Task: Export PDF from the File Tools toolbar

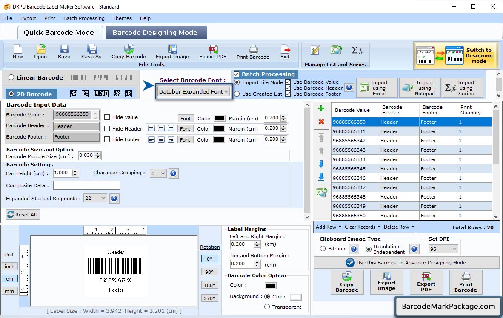Action: coord(212,51)
